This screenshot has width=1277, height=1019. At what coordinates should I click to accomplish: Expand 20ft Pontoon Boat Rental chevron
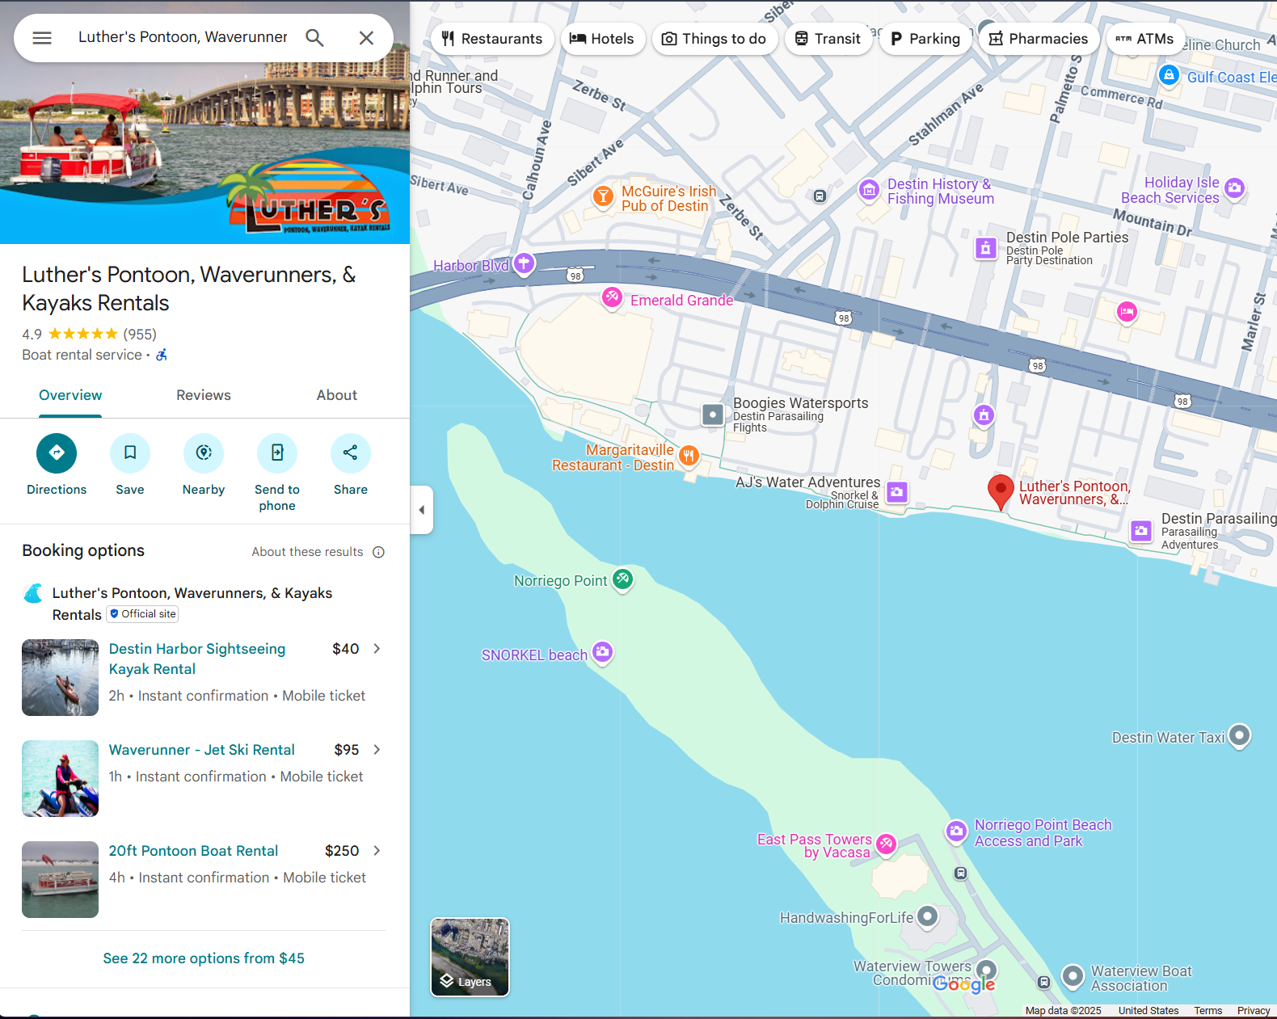point(377,851)
